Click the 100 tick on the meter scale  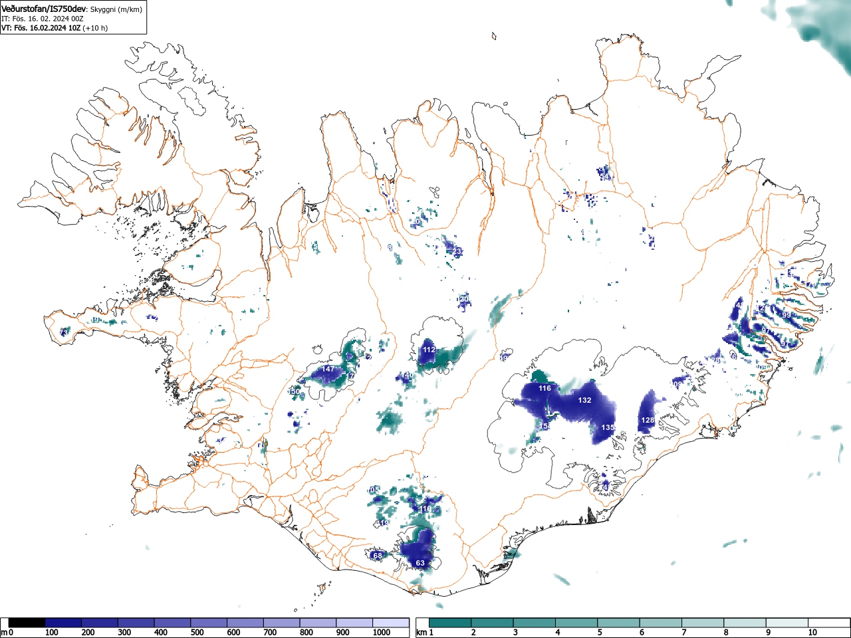[x=51, y=633]
